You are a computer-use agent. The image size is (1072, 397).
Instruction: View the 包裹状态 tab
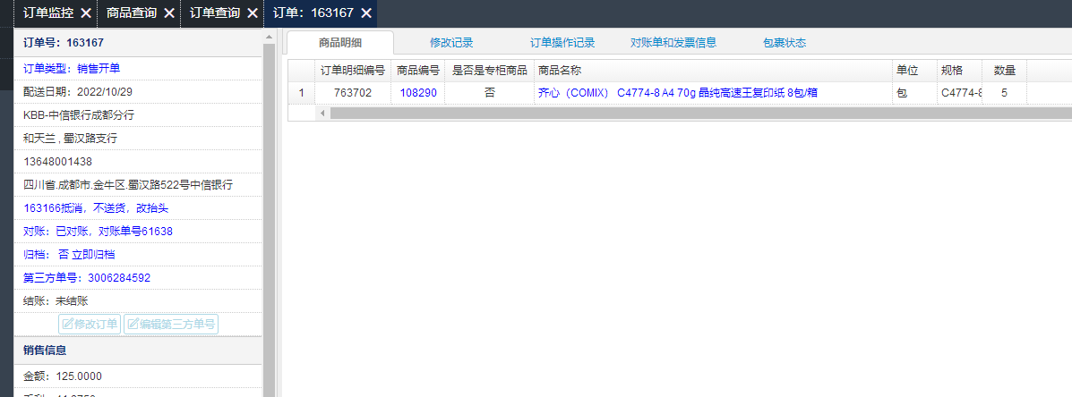(785, 42)
